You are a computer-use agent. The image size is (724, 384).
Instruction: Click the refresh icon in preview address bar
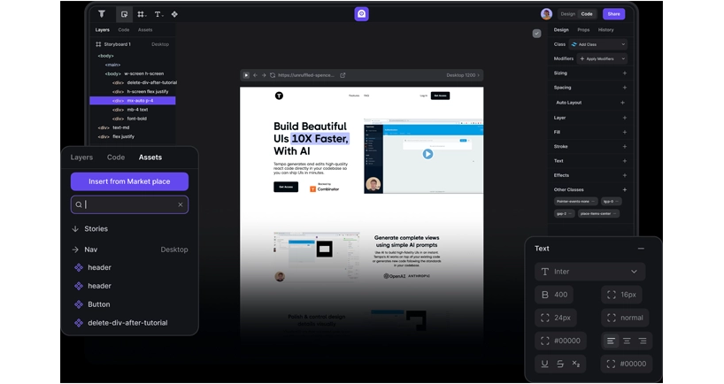tap(273, 75)
